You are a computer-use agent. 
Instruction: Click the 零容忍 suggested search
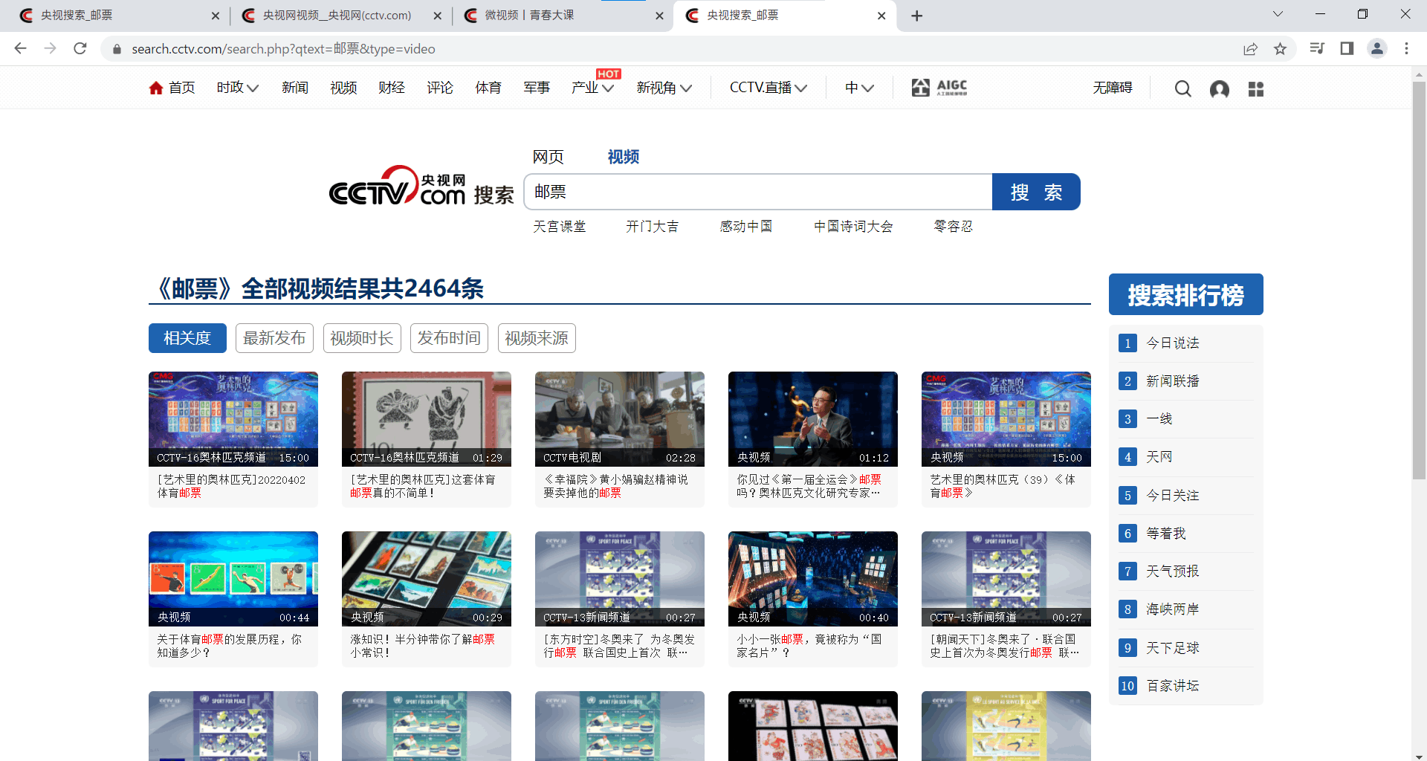point(954,227)
